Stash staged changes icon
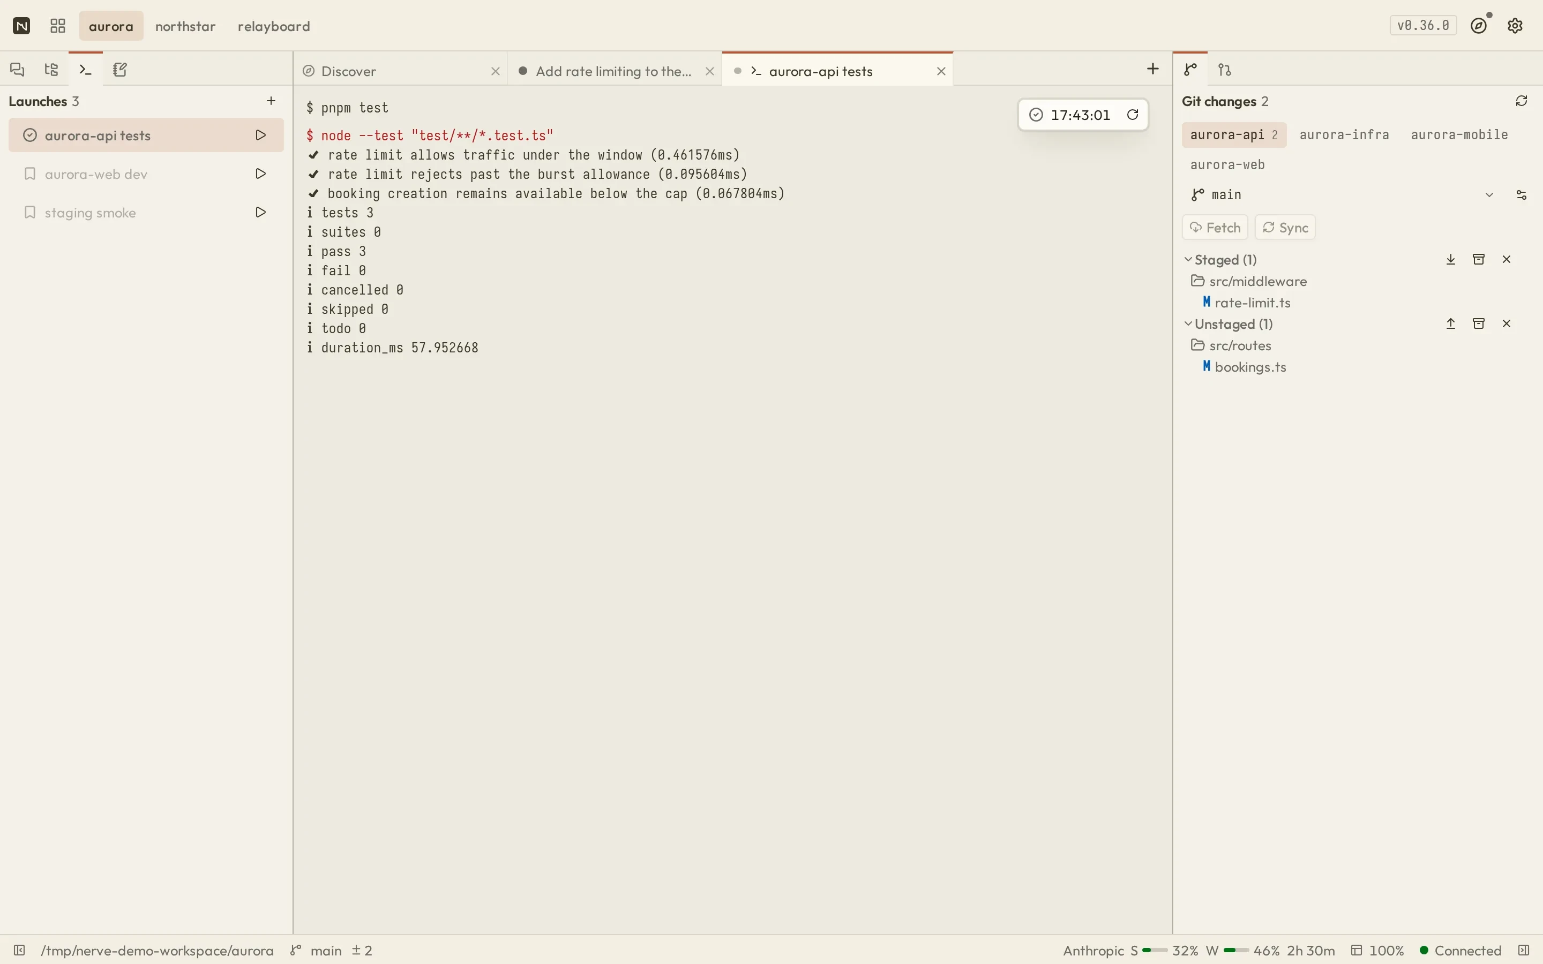 1479,260
